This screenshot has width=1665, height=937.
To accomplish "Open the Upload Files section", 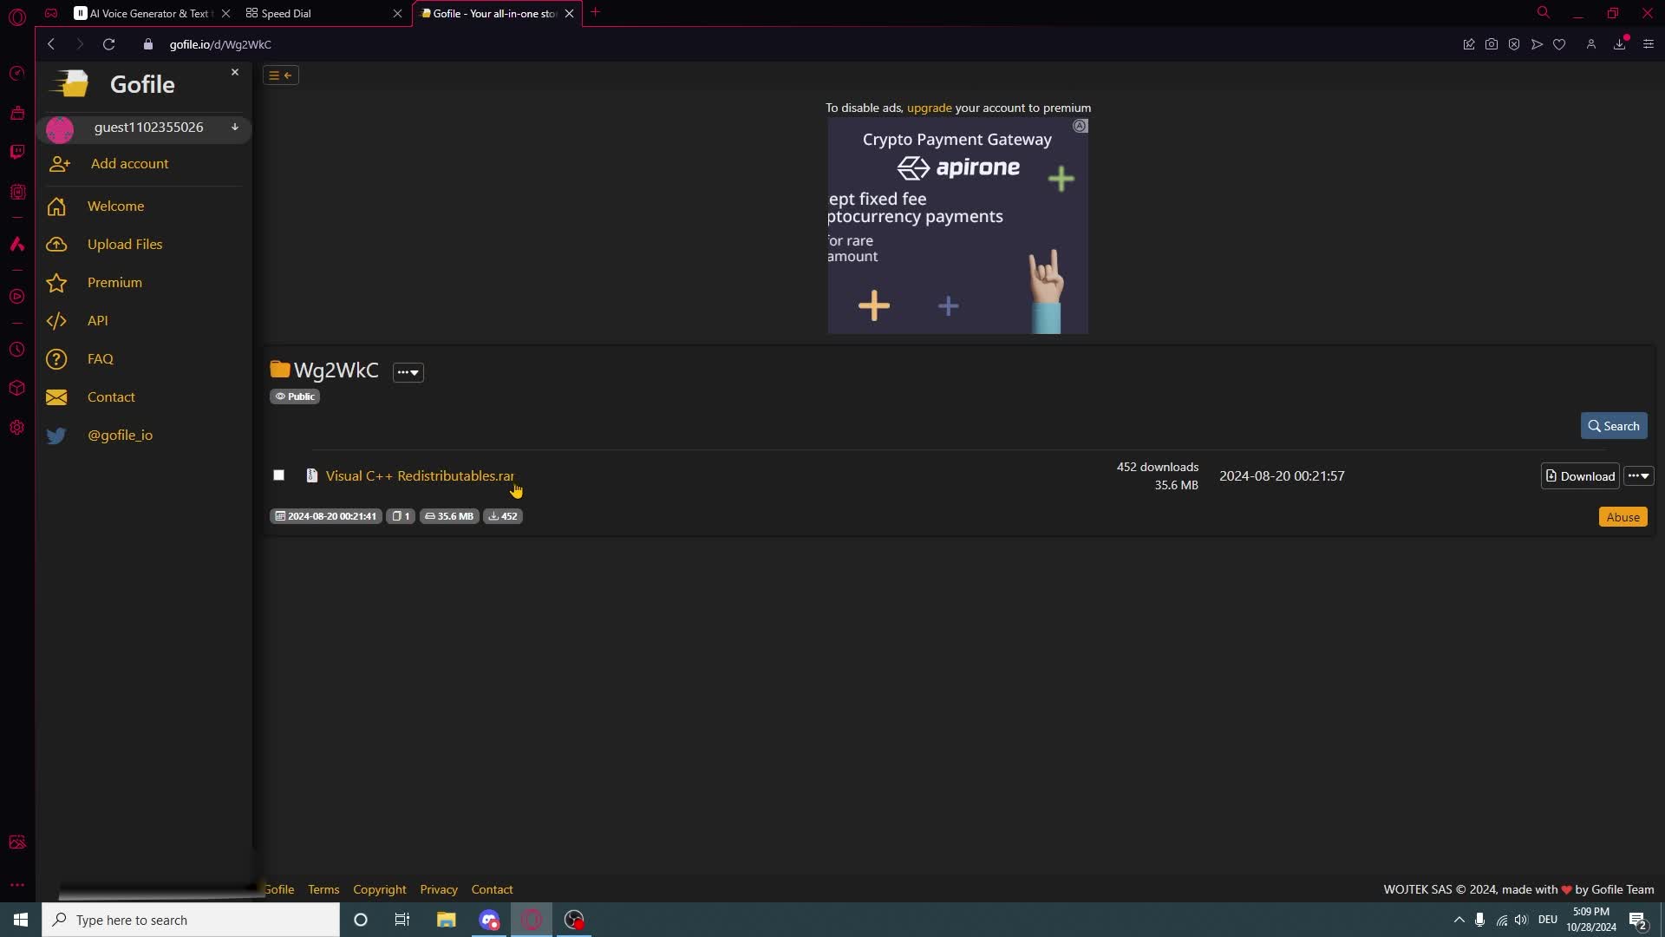I will pyautogui.click(x=125, y=244).
